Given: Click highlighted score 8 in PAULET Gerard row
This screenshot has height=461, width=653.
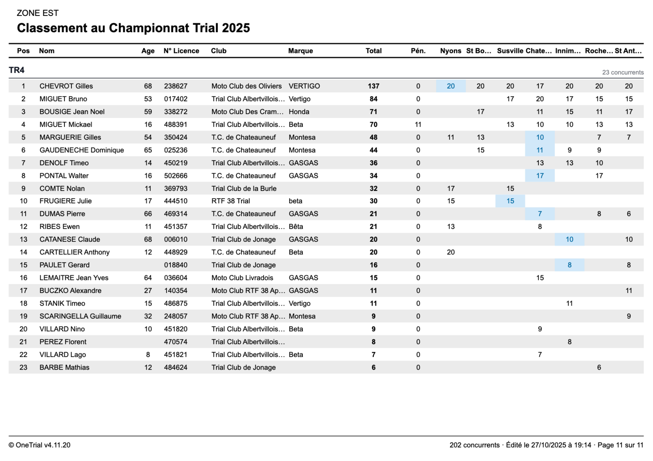Looking at the screenshot, I should point(569,265).
